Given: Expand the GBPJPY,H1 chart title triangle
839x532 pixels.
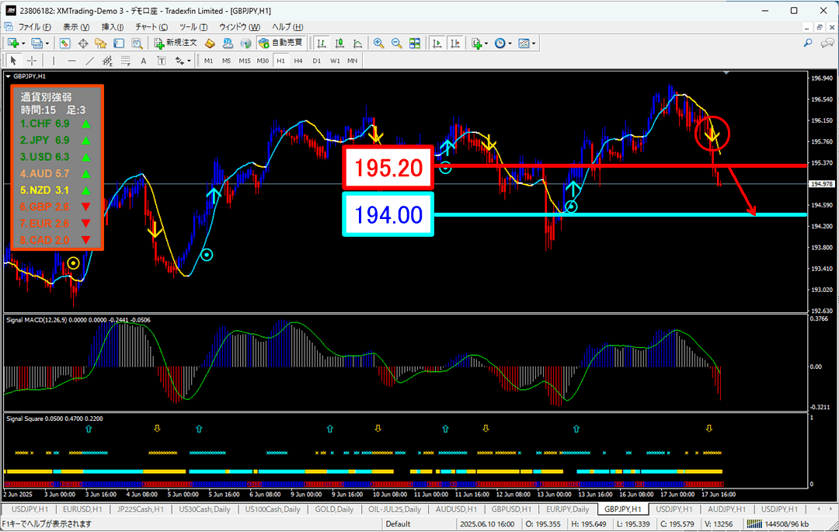Looking at the screenshot, I should [x=8, y=76].
